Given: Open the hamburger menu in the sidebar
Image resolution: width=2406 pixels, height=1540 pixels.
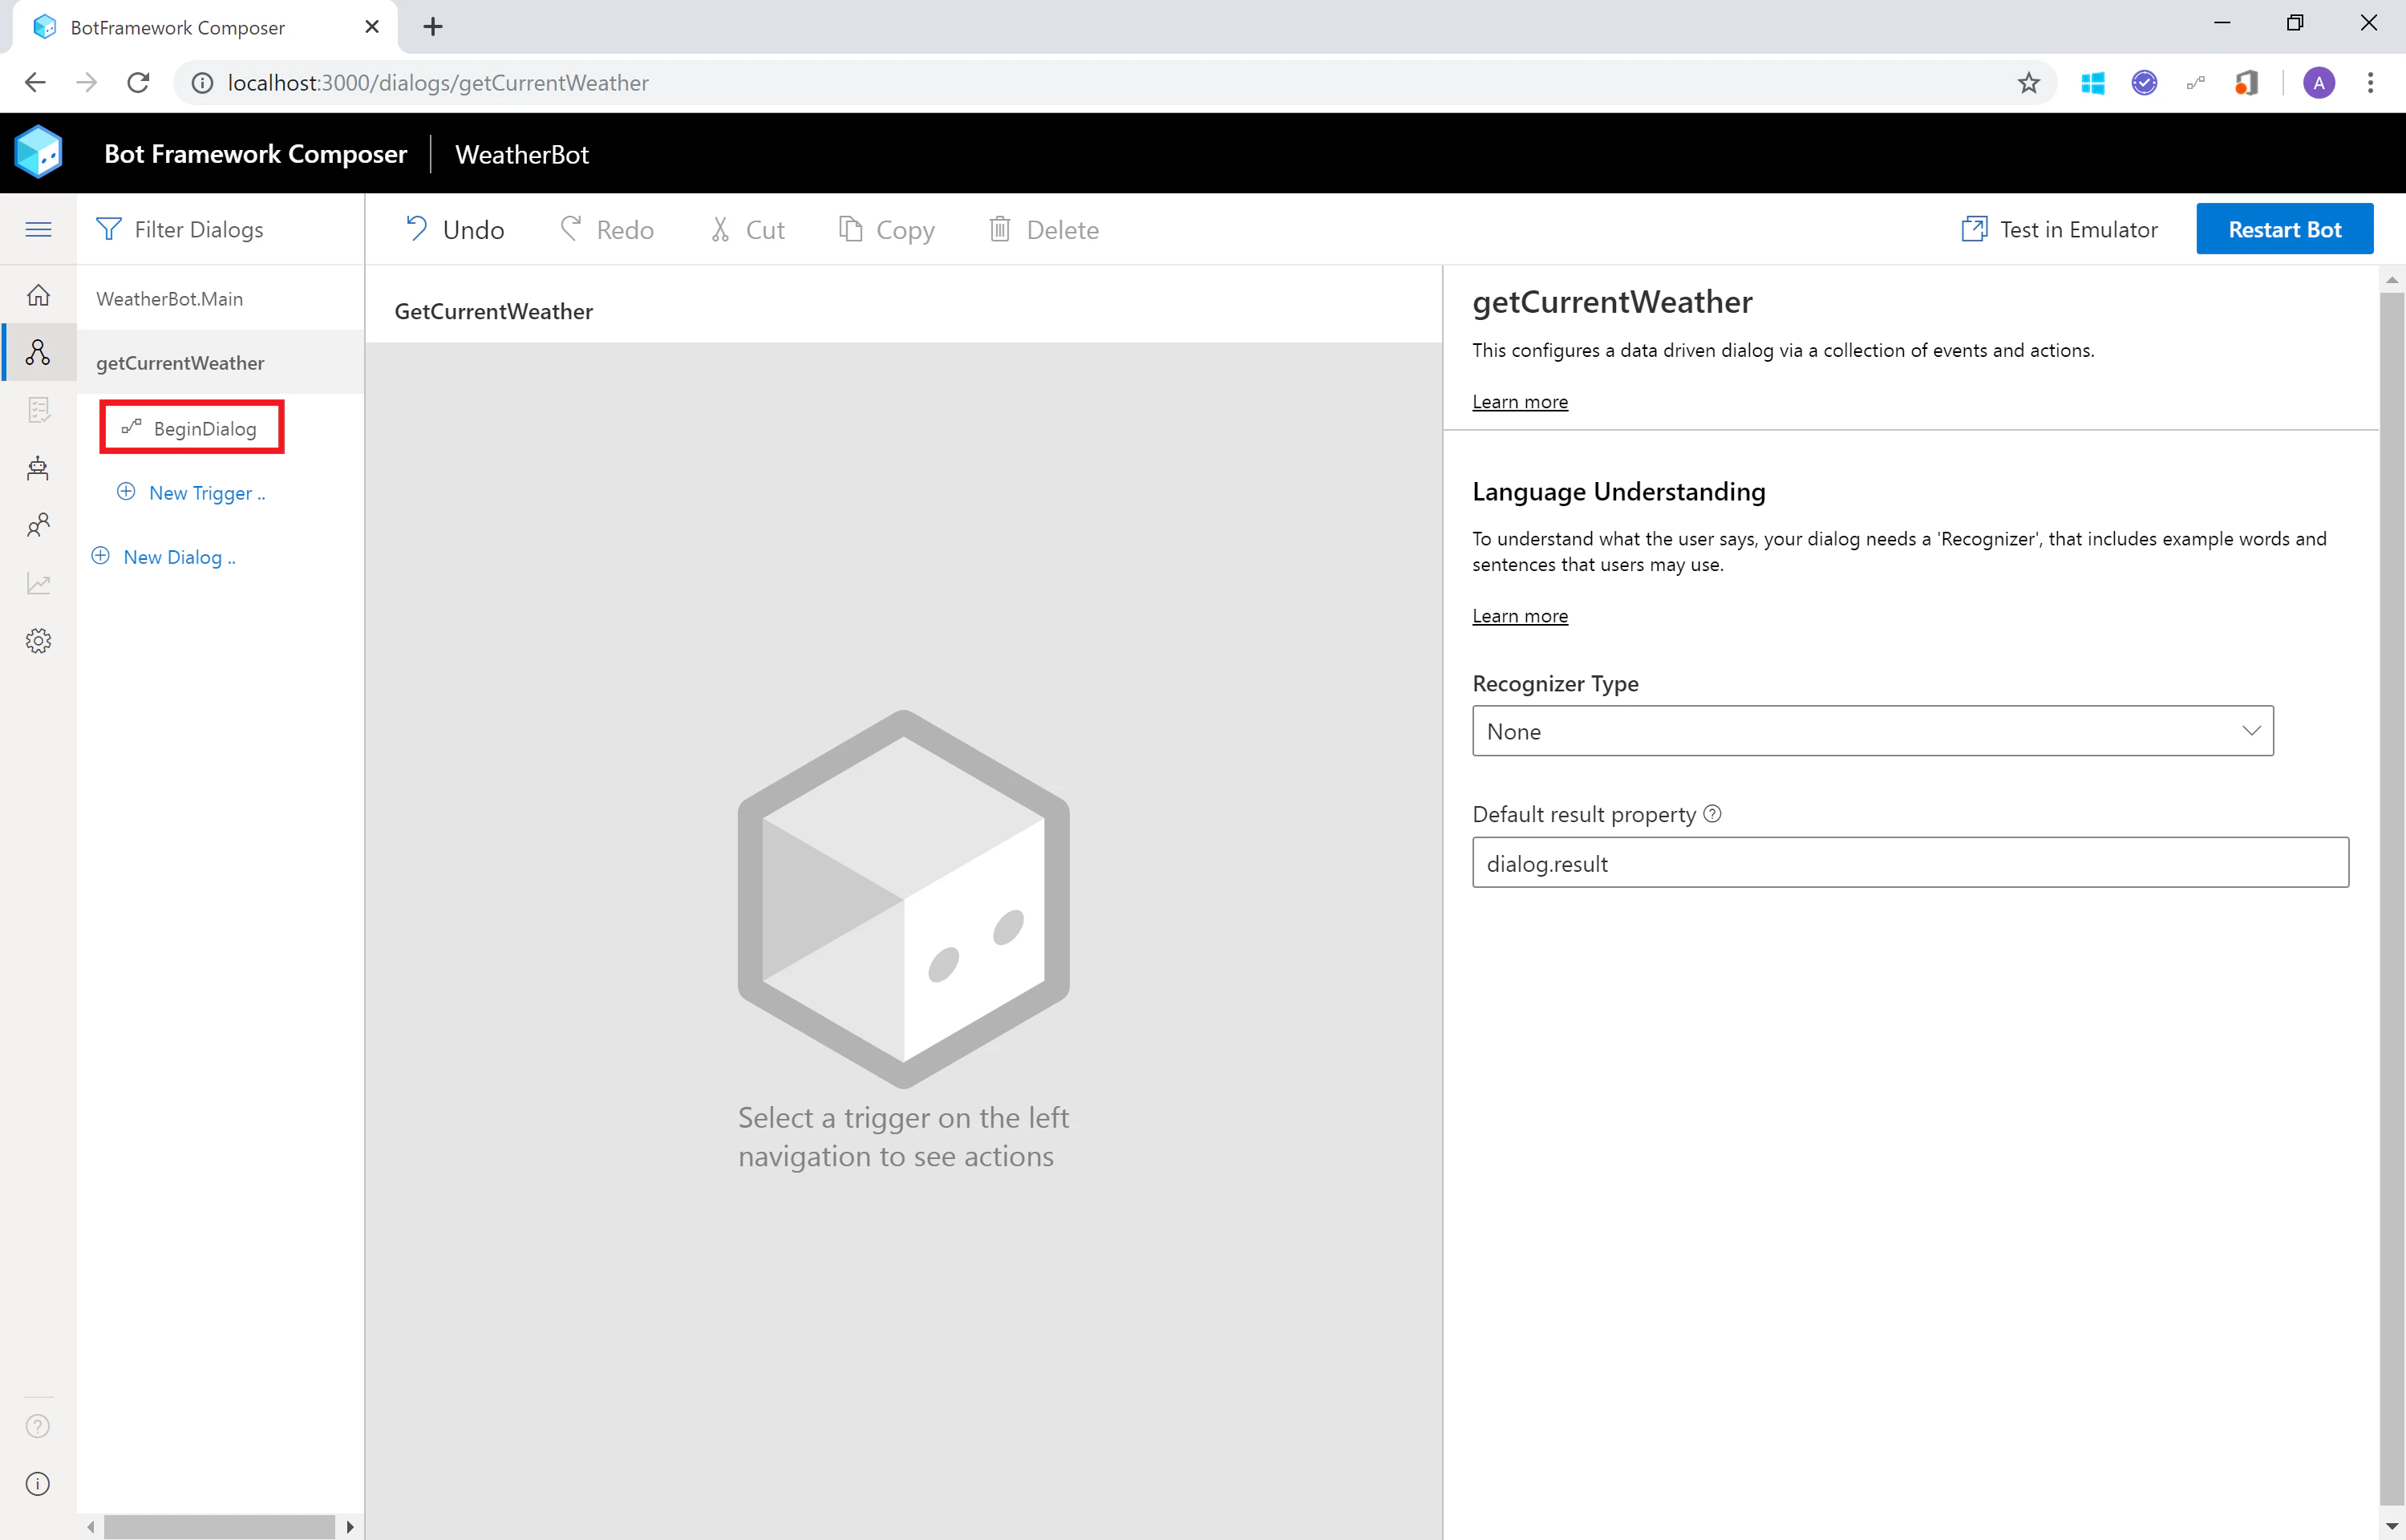Looking at the screenshot, I should coord(38,229).
